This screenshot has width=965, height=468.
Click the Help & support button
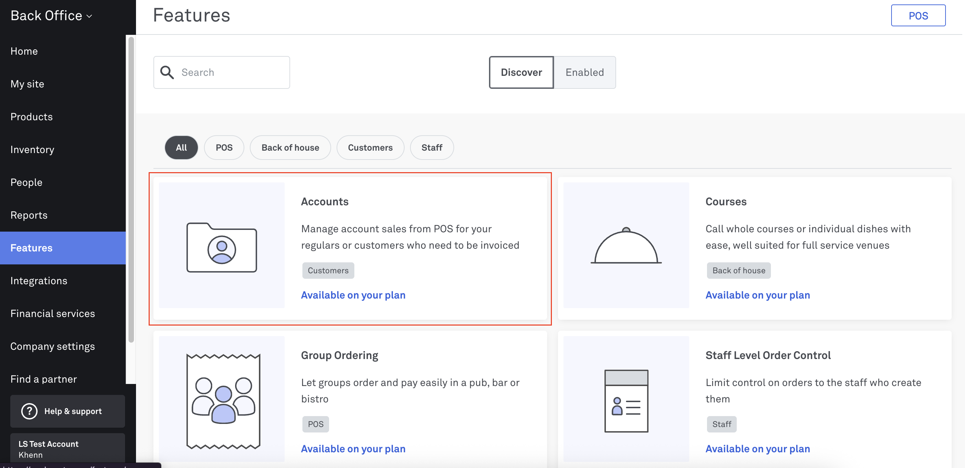pos(67,411)
